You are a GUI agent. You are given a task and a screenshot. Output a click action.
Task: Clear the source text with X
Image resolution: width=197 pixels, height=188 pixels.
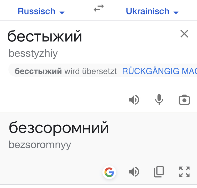click(184, 34)
